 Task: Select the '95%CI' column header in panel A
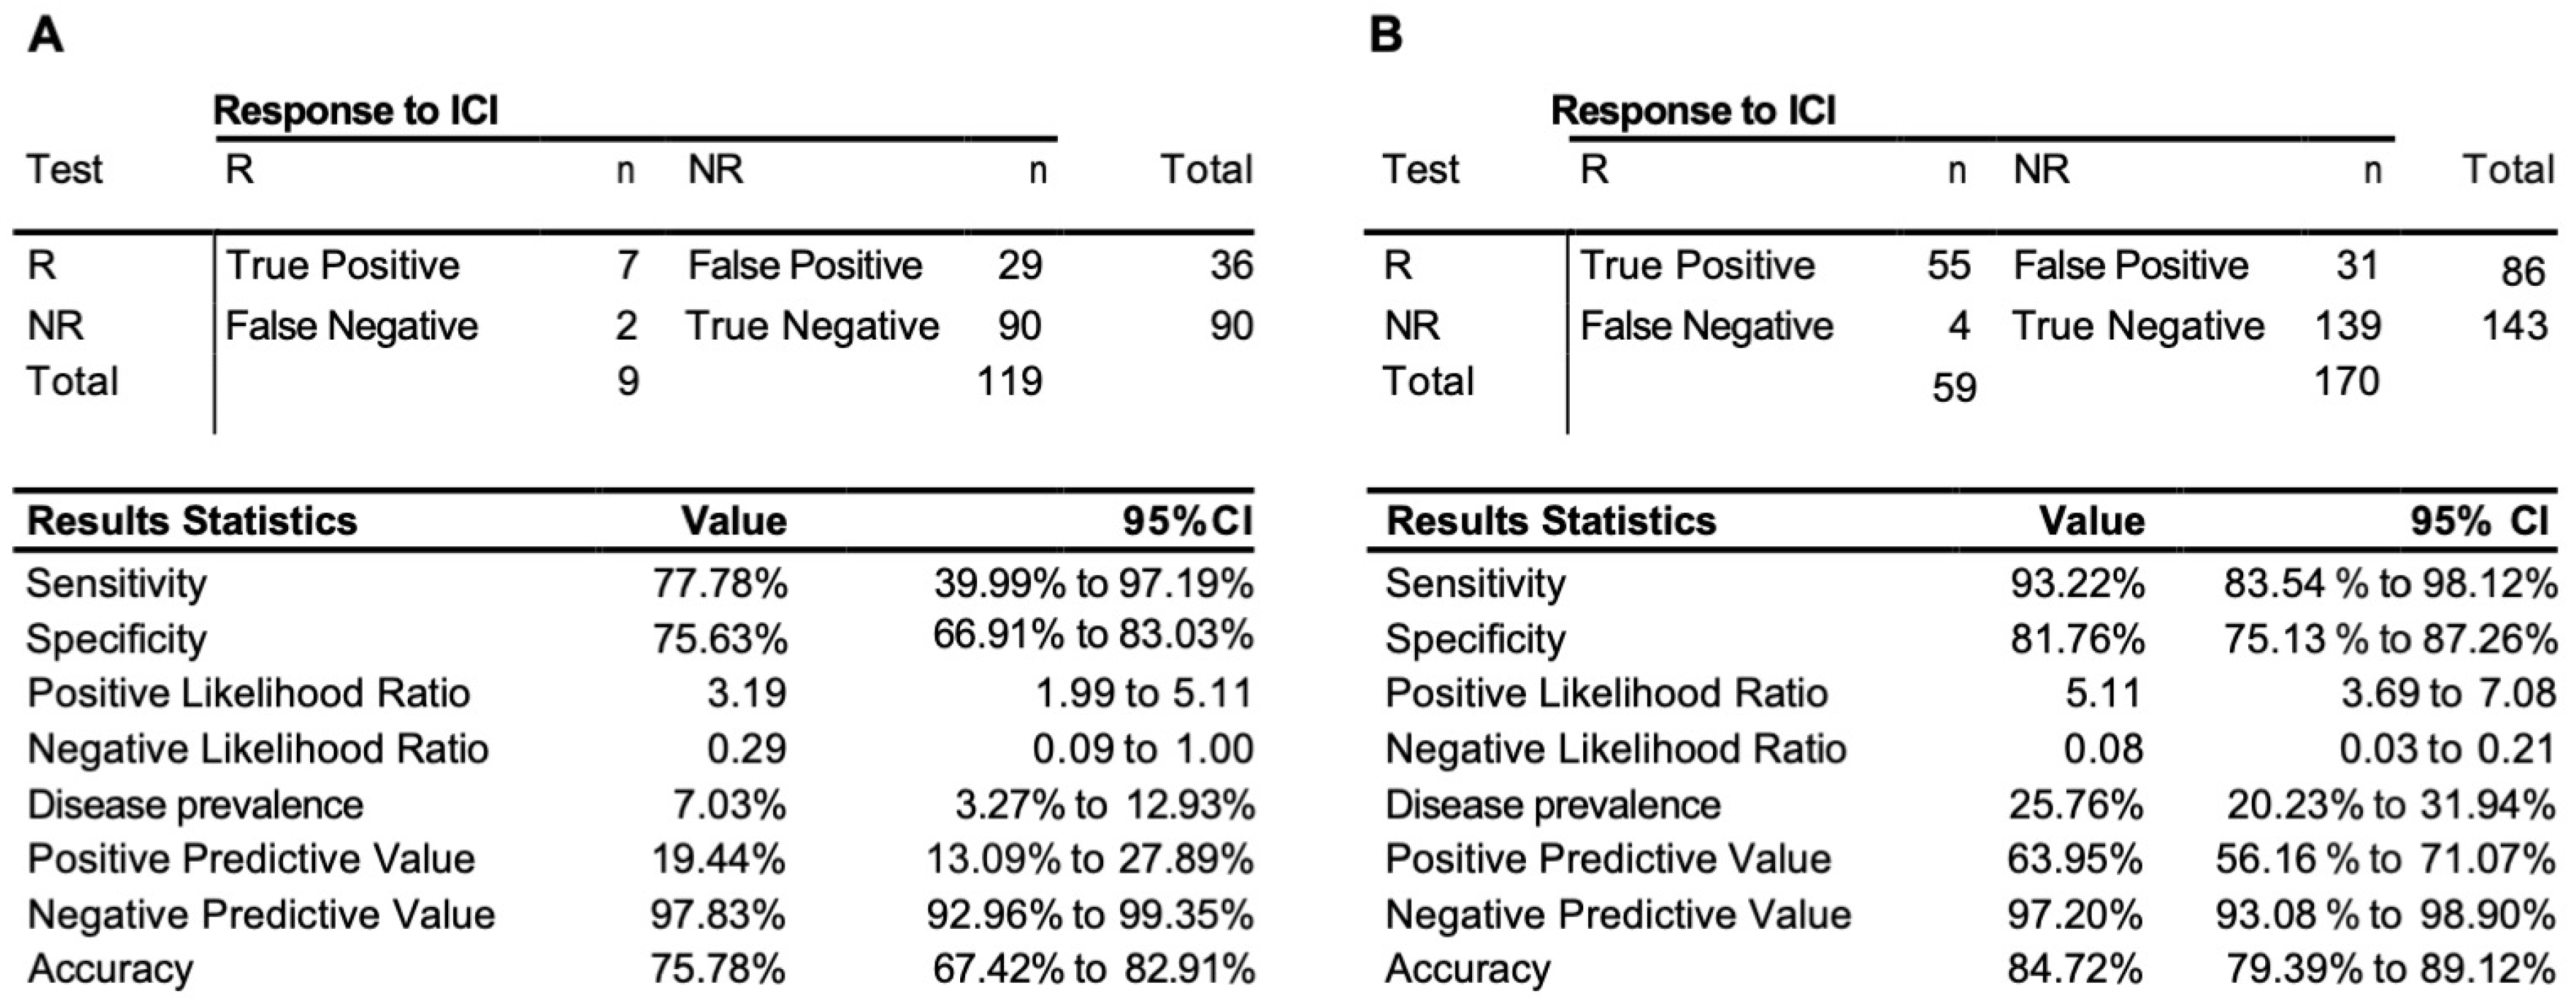pos(1187,521)
